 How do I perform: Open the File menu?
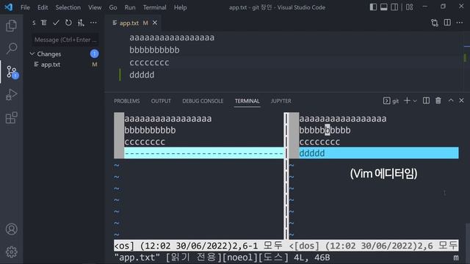25,7
